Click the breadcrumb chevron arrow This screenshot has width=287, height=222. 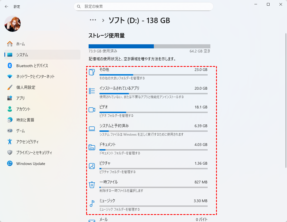(x=103, y=20)
